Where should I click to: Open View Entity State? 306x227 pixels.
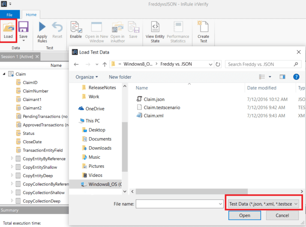(155, 32)
